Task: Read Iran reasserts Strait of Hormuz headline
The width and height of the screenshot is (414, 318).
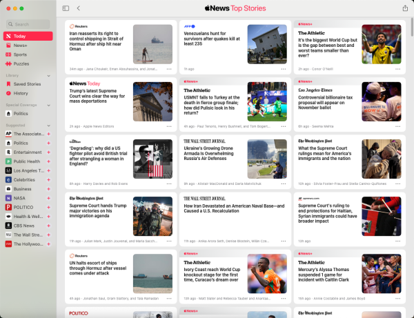Action: pyautogui.click(x=97, y=41)
